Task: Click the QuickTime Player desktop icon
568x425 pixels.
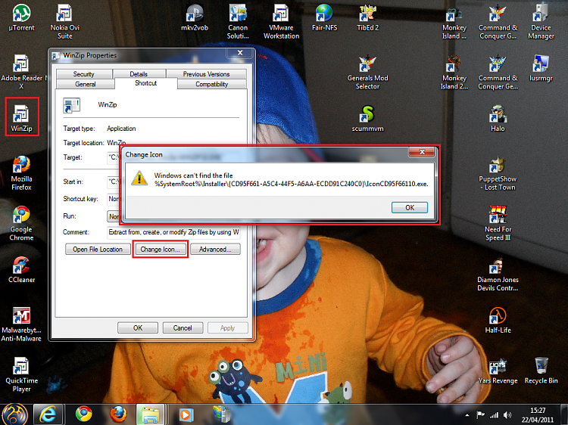Action: [x=21, y=375]
